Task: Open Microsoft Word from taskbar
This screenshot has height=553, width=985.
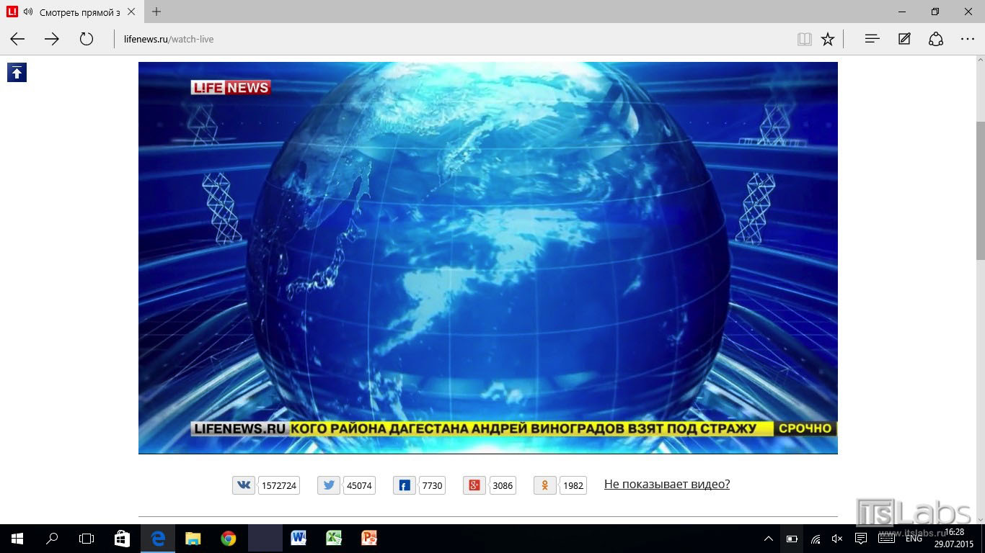Action: pyautogui.click(x=299, y=538)
